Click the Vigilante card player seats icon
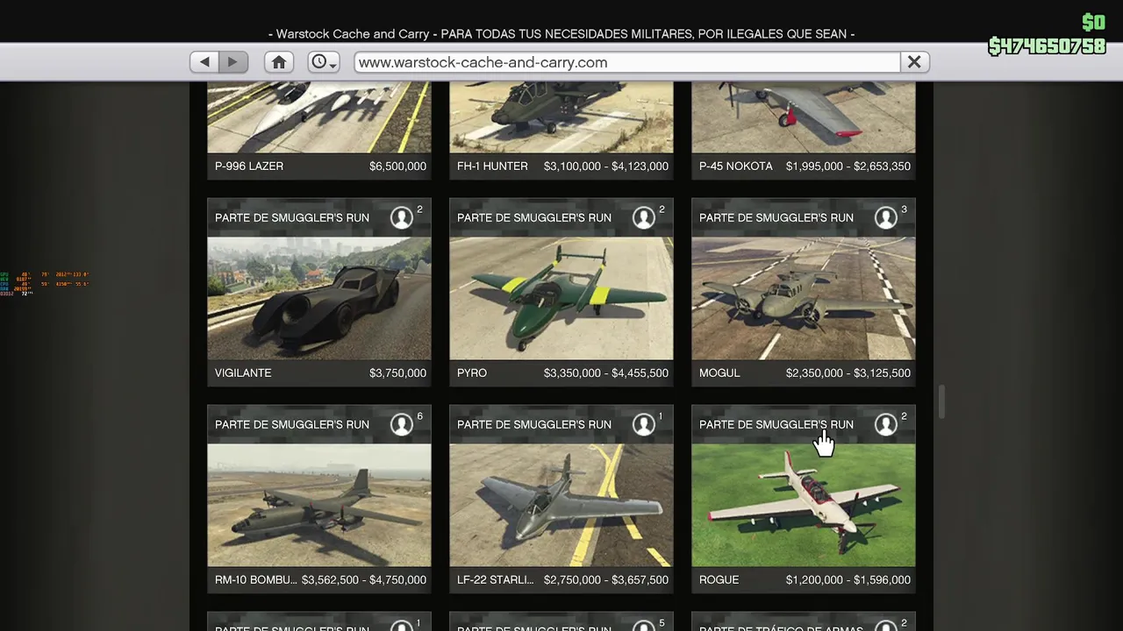 tap(402, 217)
